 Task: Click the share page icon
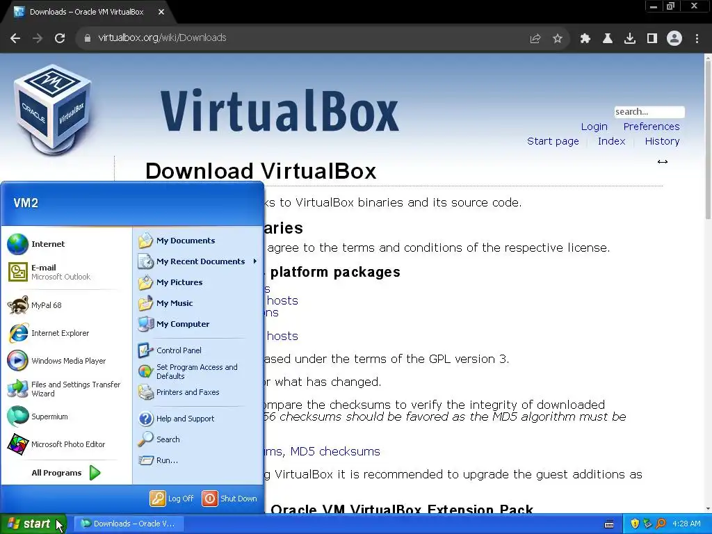click(x=535, y=39)
